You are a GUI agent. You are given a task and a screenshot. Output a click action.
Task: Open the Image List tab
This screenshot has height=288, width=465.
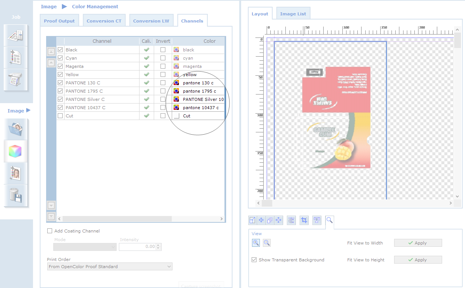pyautogui.click(x=293, y=14)
